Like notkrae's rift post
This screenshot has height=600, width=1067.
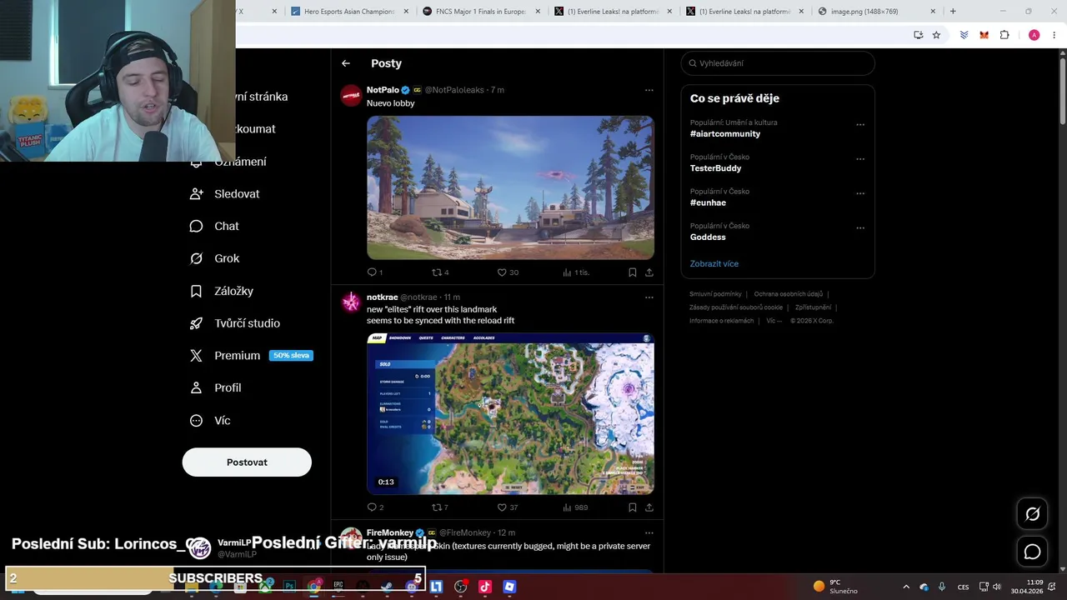tap(508, 507)
